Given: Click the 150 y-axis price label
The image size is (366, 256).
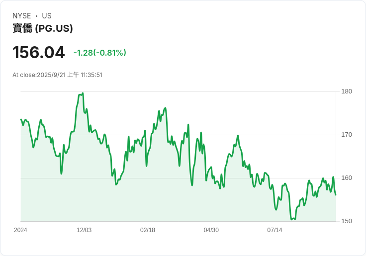Looking at the screenshot, I should click(347, 221).
